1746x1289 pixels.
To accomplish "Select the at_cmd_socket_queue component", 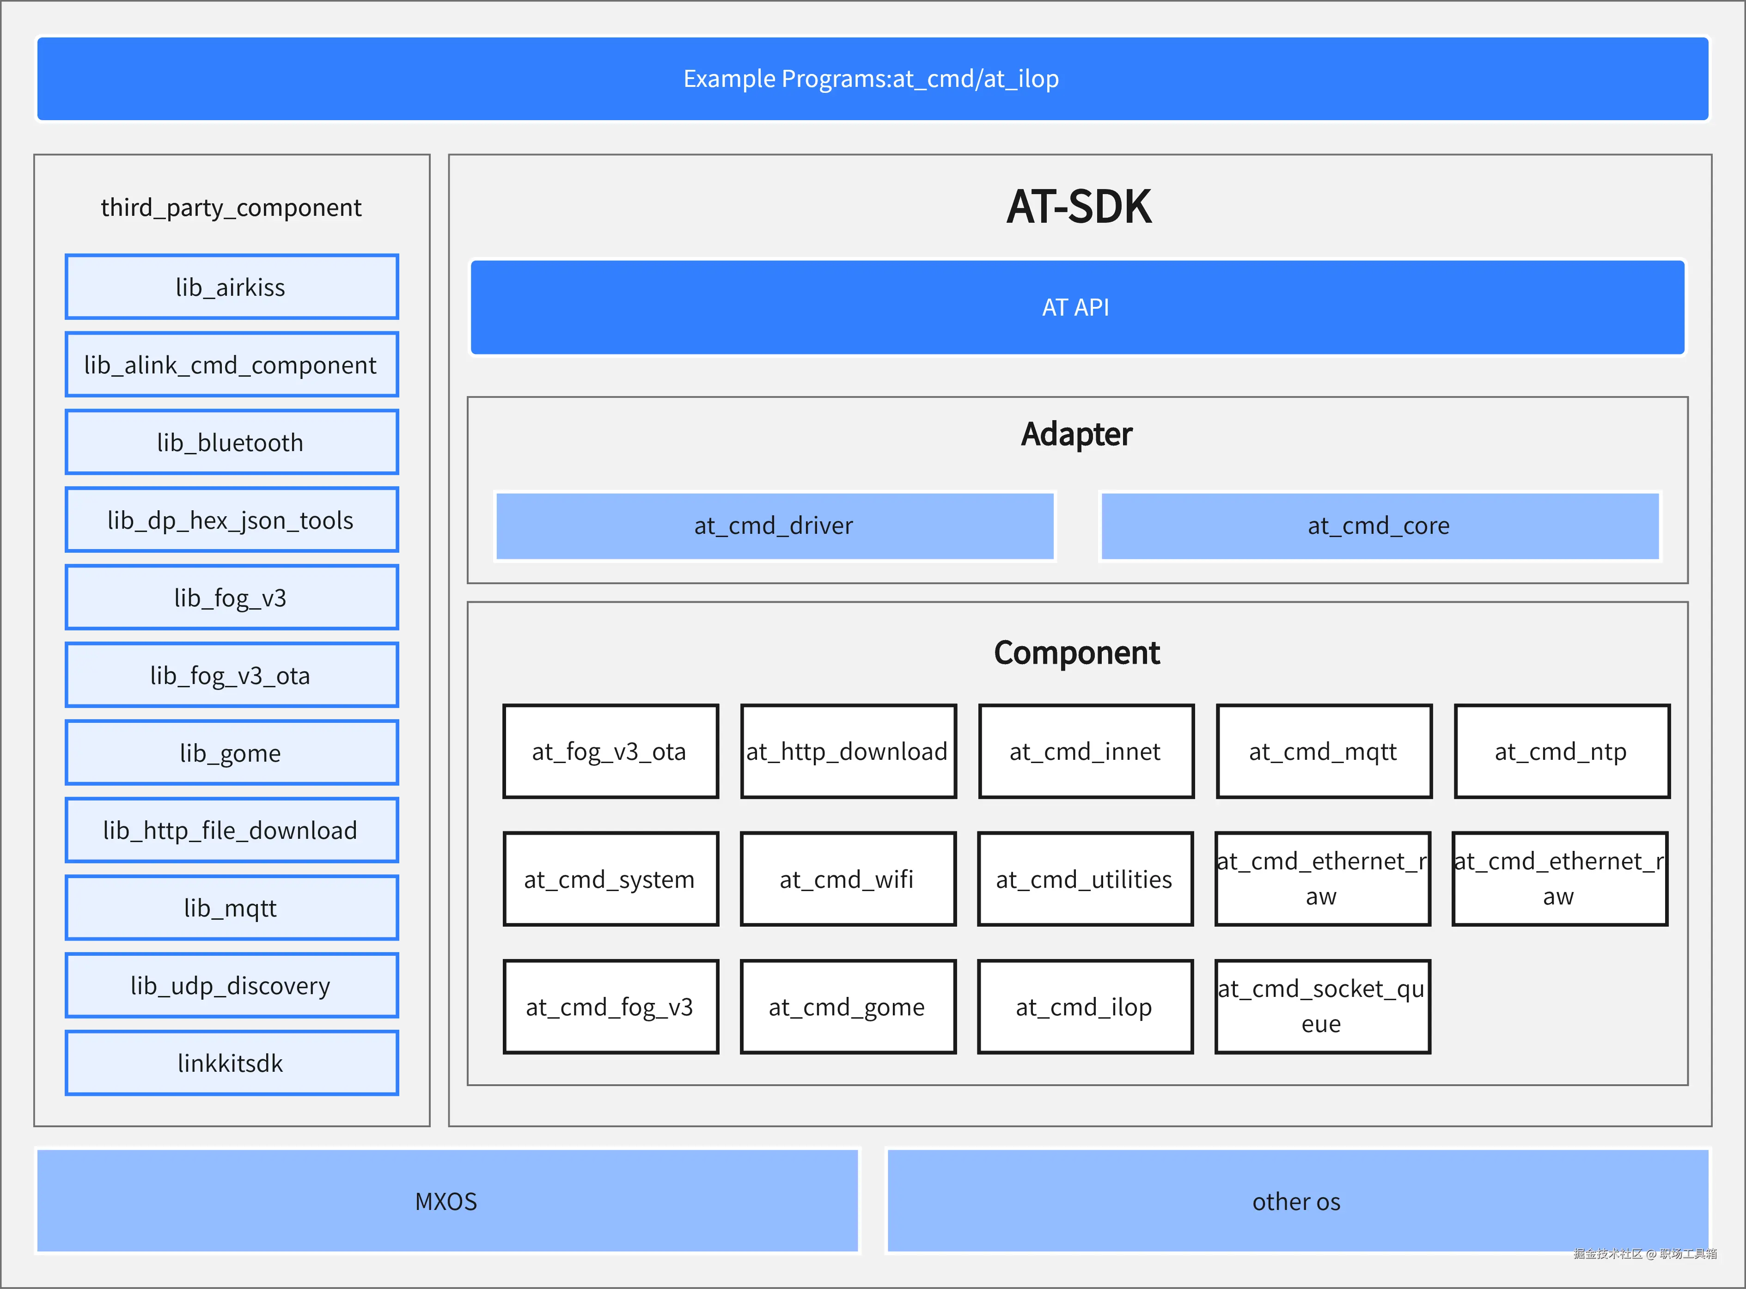I will coord(1322,1007).
